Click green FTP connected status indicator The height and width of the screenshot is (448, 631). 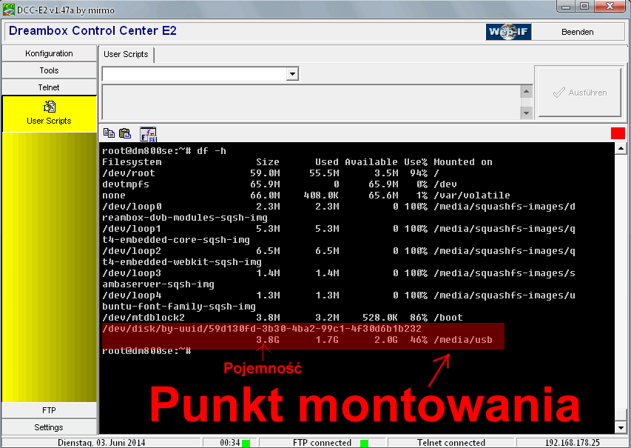364,443
